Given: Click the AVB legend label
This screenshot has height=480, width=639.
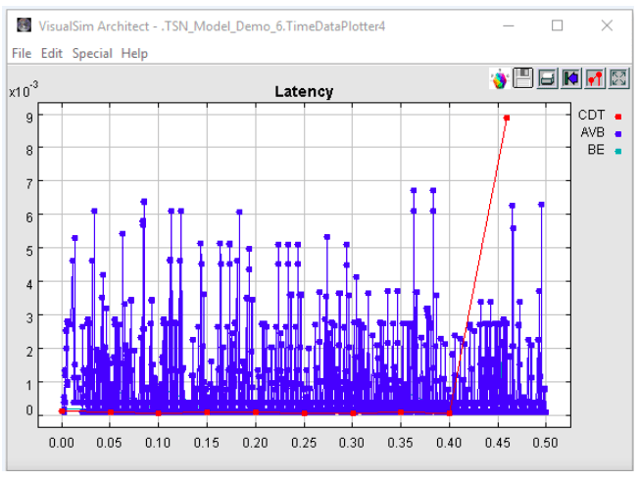Looking at the screenshot, I should (x=592, y=132).
